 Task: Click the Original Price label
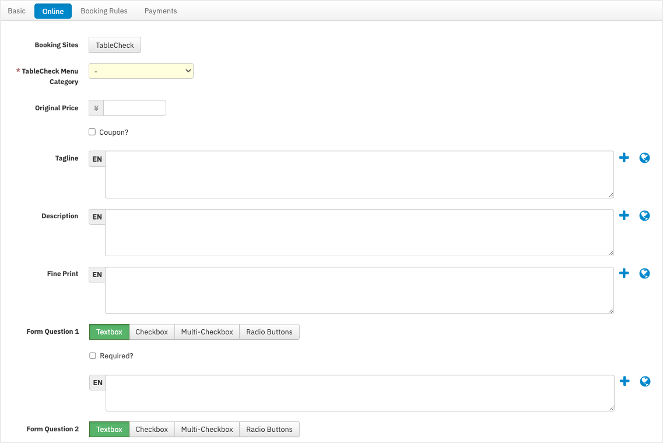[x=57, y=108]
